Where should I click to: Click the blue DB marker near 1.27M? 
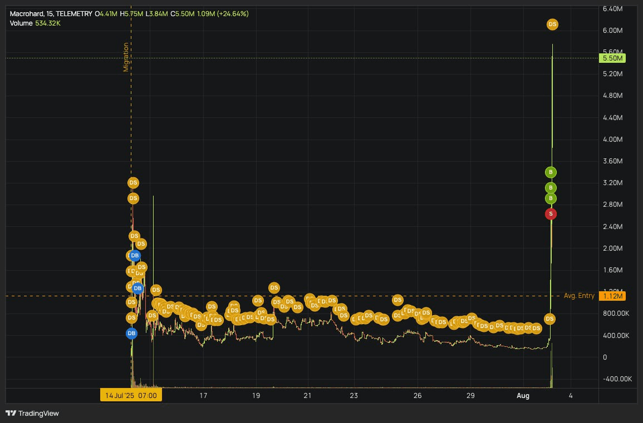pyautogui.click(x=138, y=288)
